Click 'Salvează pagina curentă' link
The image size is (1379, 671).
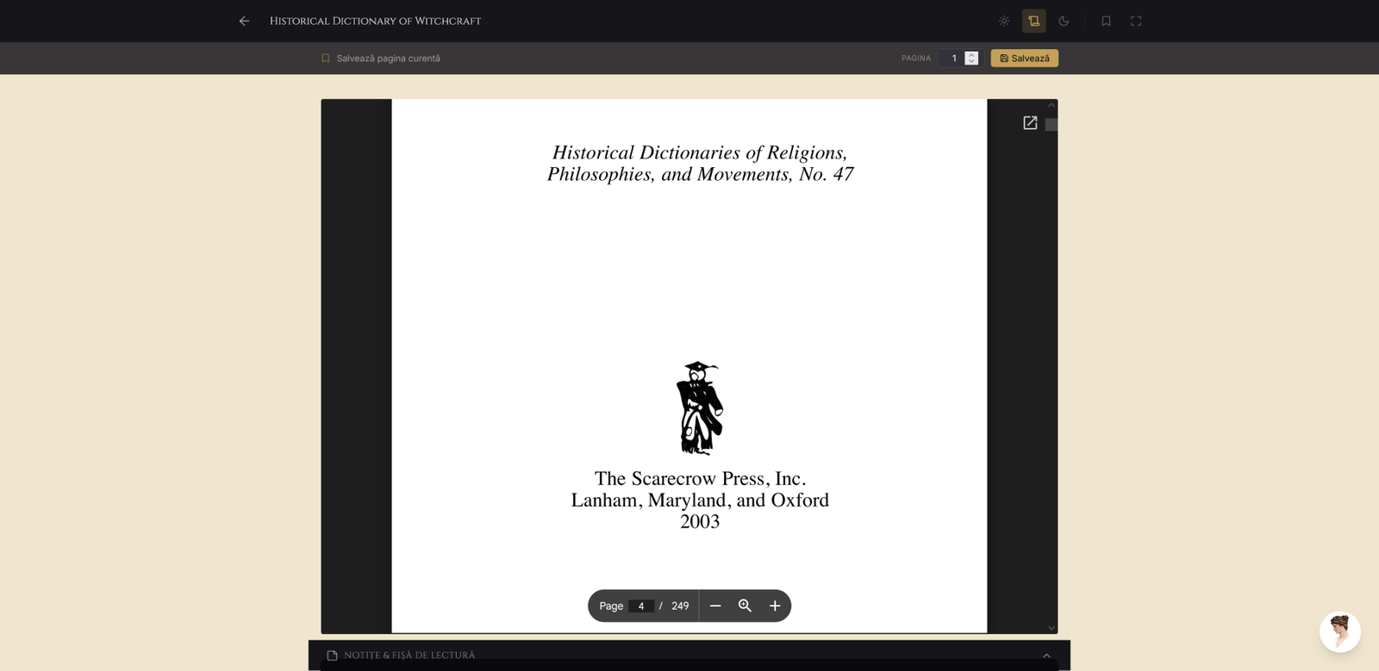[x=381, y=59]
